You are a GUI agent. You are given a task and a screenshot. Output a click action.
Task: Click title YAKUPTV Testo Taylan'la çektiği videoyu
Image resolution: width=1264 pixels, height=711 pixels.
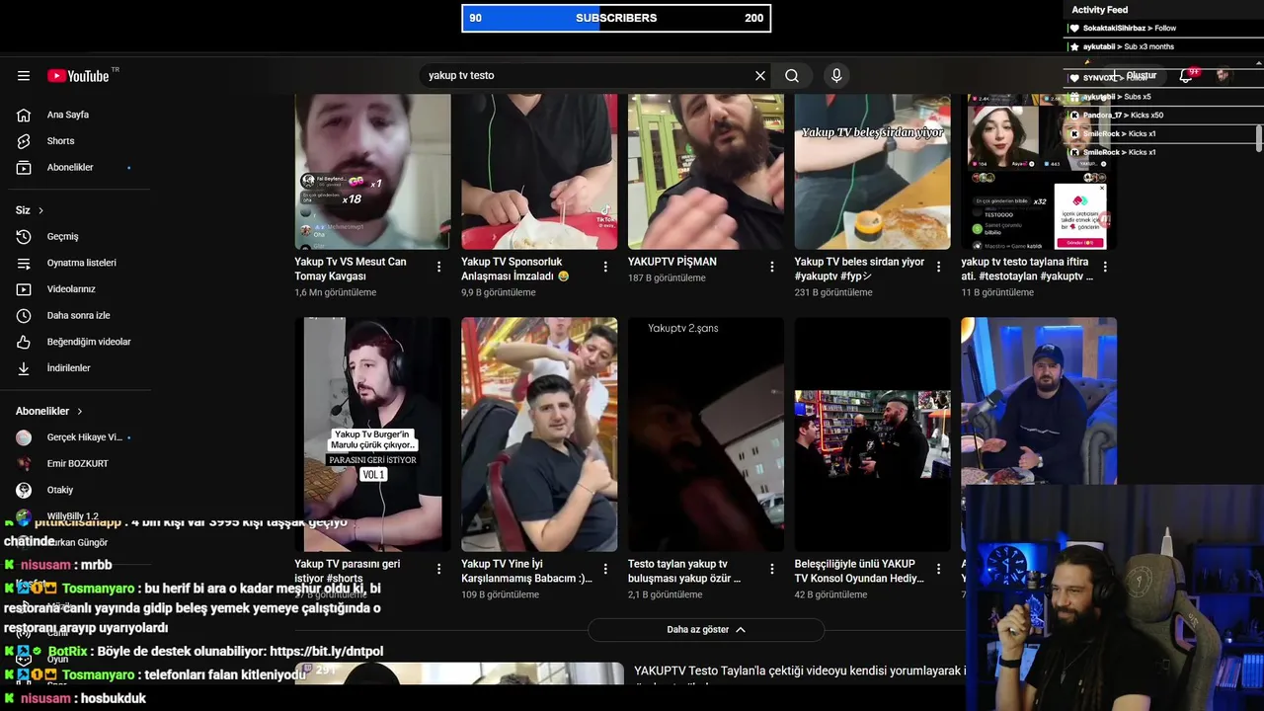point(799,671)
